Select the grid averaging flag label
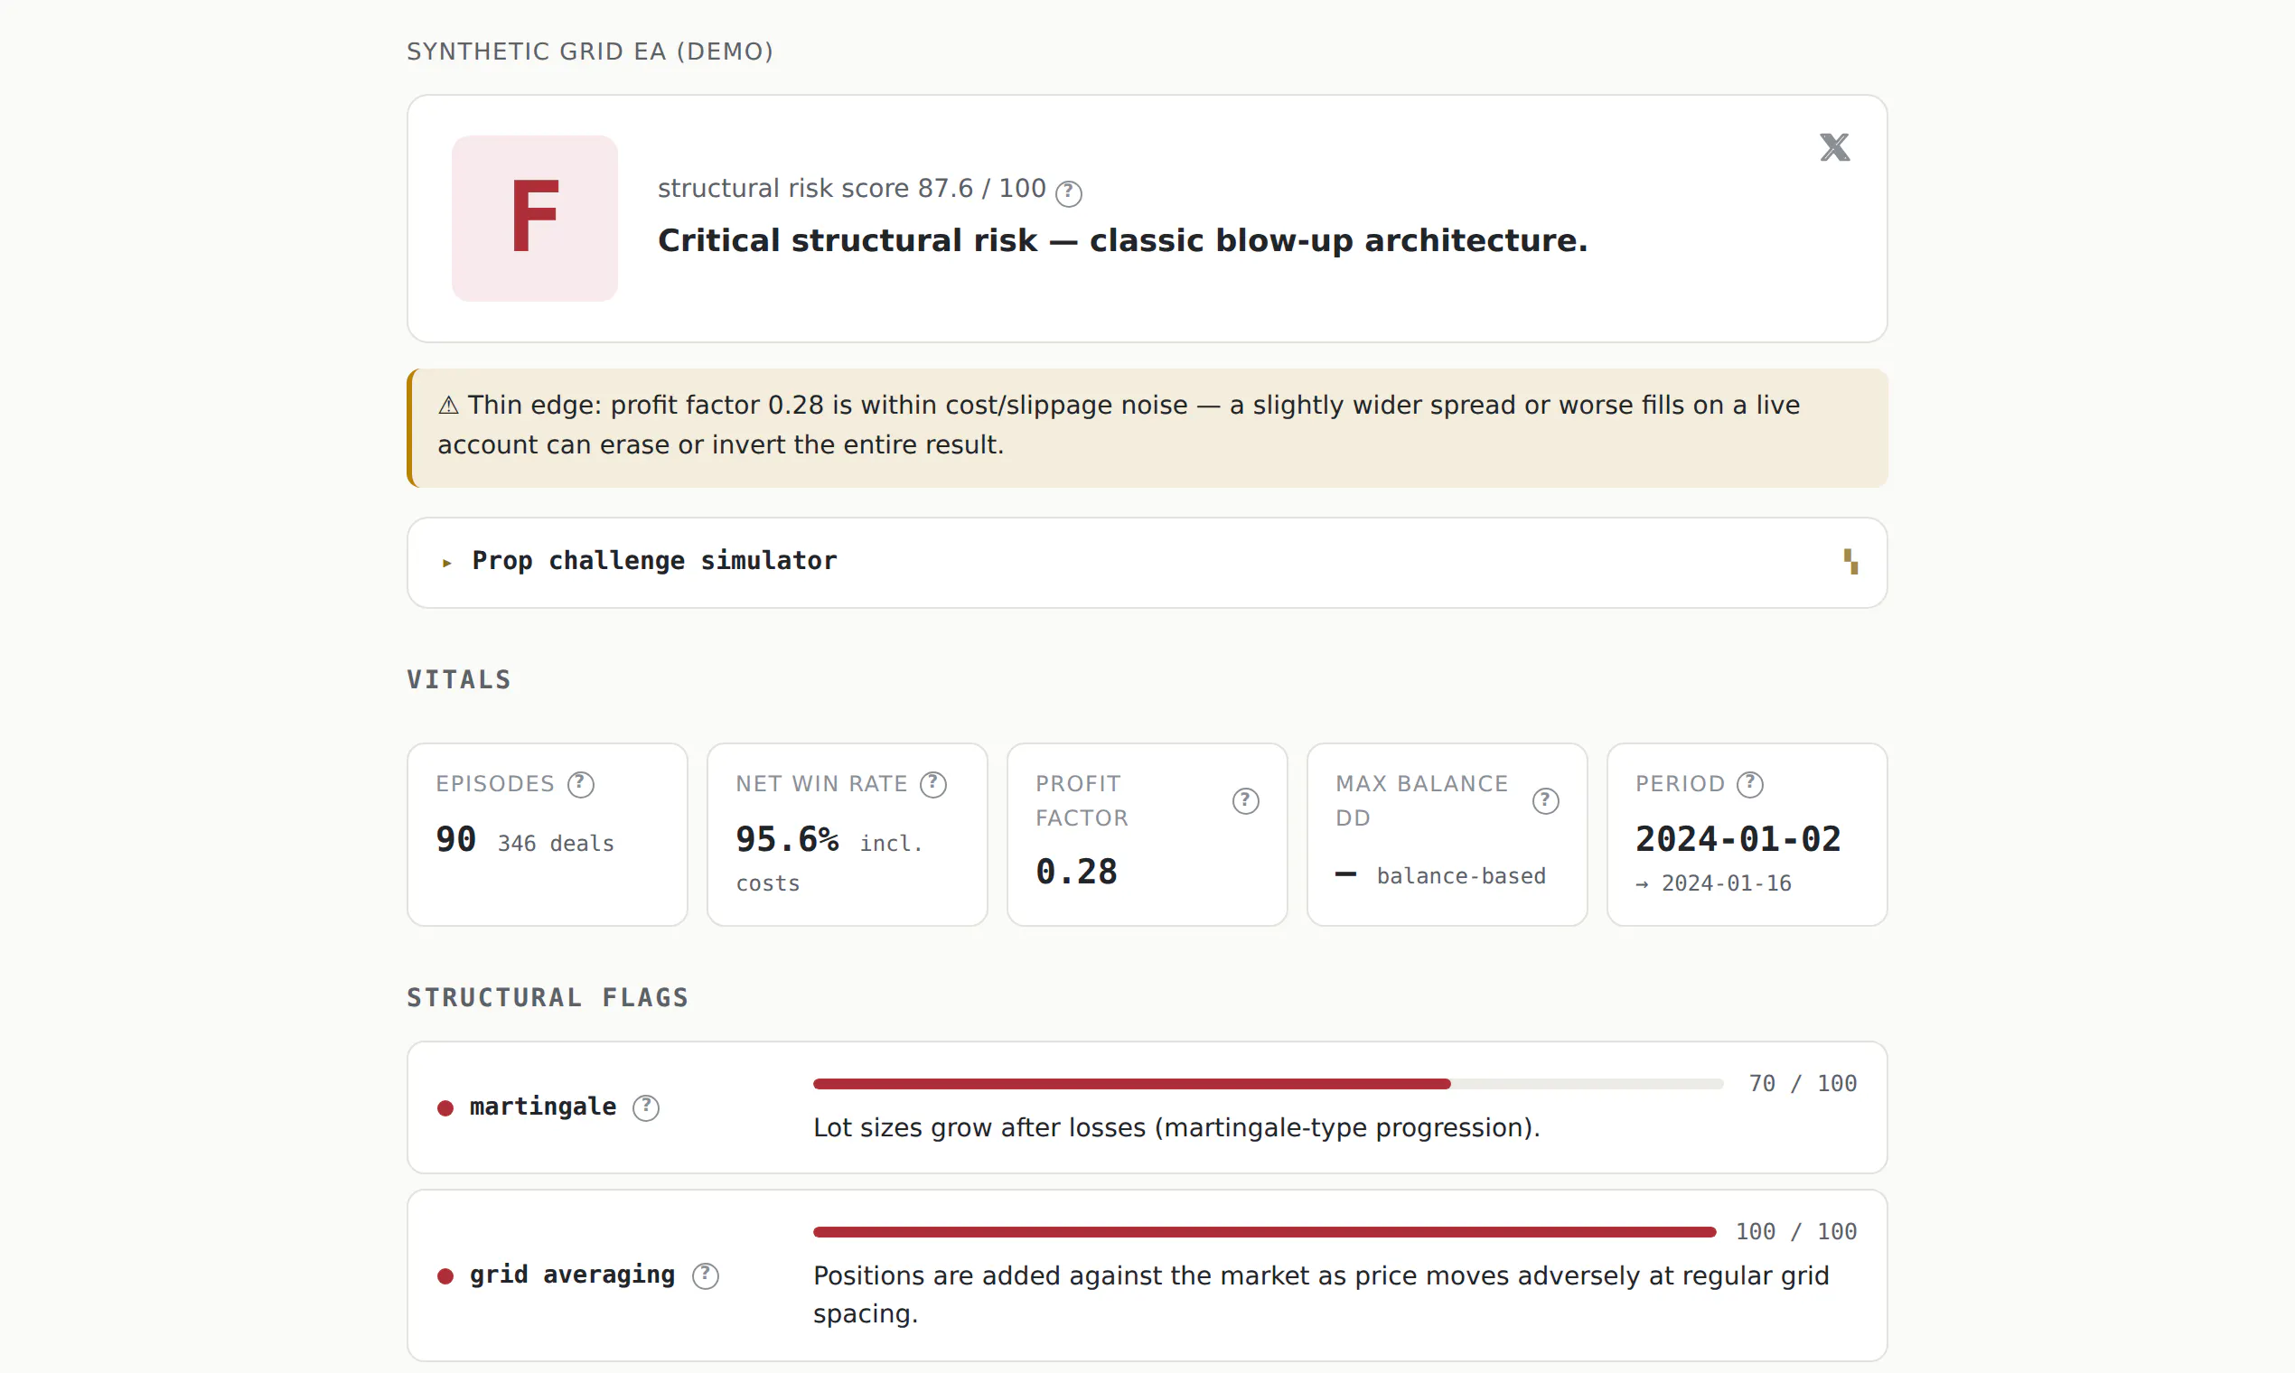Screen dimensions: 2295x1373 point(572,1275)
